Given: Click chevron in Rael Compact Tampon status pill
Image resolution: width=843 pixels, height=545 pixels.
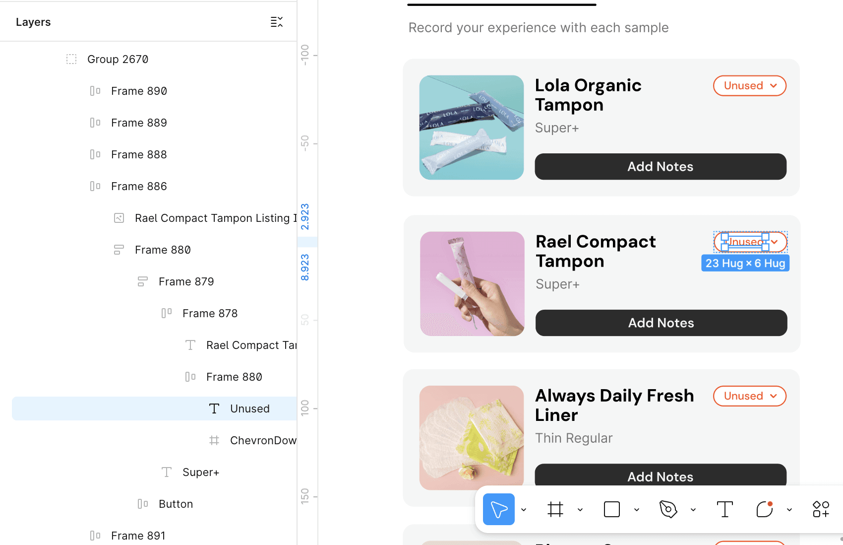Looking at the screenshot, I should [x=775, y=242].
